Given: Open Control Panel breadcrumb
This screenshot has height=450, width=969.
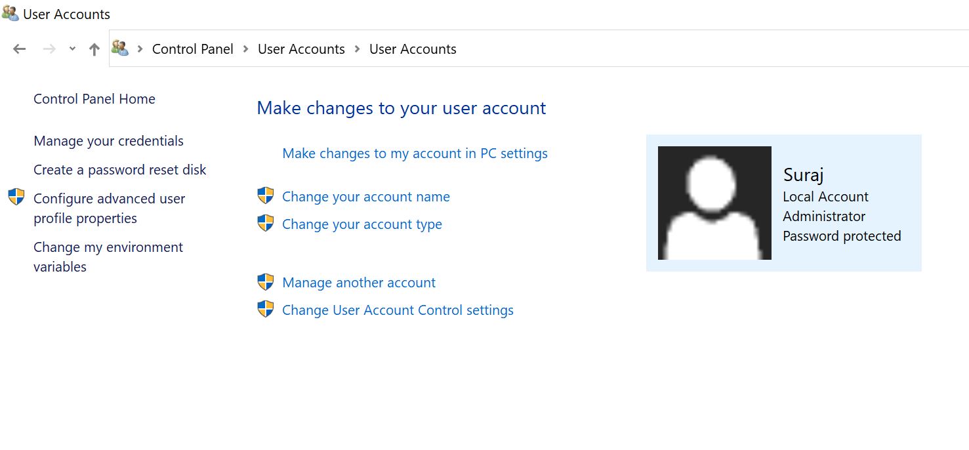Looking at the screenshot, I should click(x=193, y=49).
